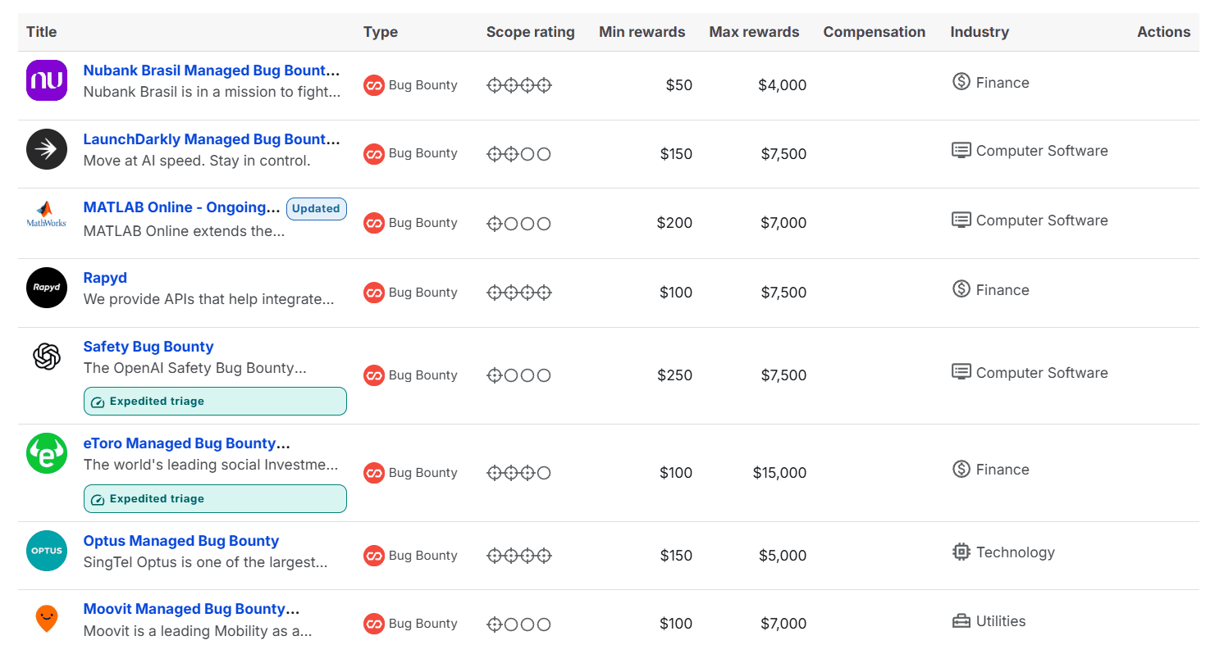Click the Technology industry label
The image size is (1224, 654).
[x=1016, y=552]
